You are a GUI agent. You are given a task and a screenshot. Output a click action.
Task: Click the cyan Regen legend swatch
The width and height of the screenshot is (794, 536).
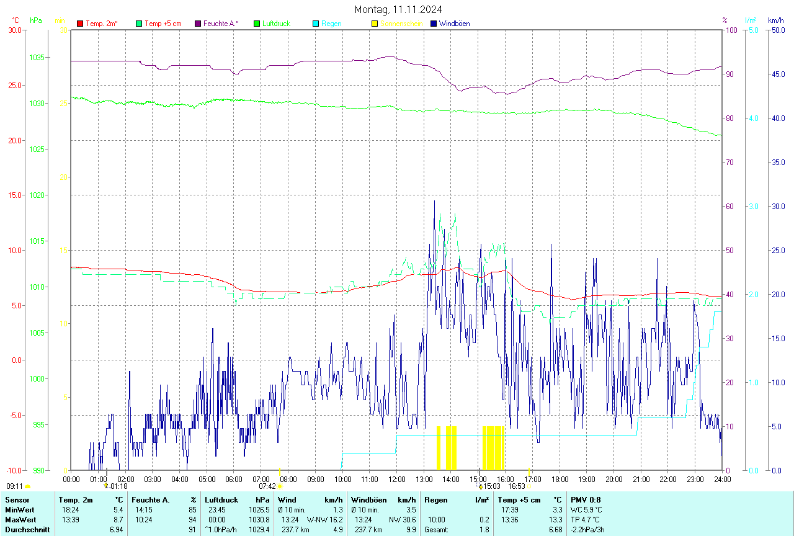click(316, 24)
